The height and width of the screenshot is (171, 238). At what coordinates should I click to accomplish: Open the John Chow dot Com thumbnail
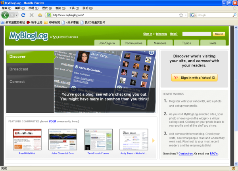tap(63, 139)
